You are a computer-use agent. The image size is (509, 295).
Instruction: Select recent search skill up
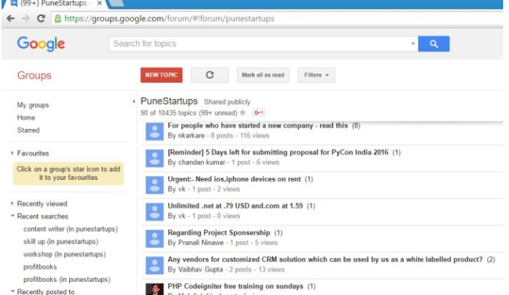tap(60, 242)
